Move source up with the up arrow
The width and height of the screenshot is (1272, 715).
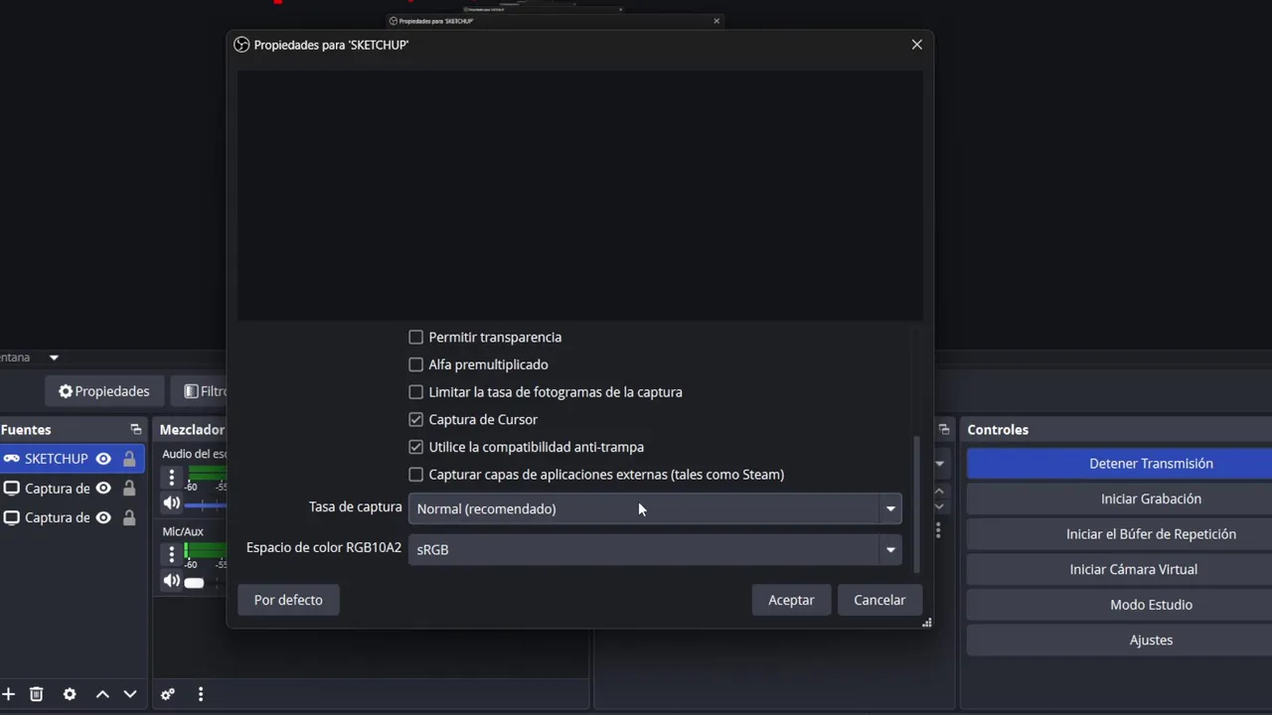coord(102,694)
